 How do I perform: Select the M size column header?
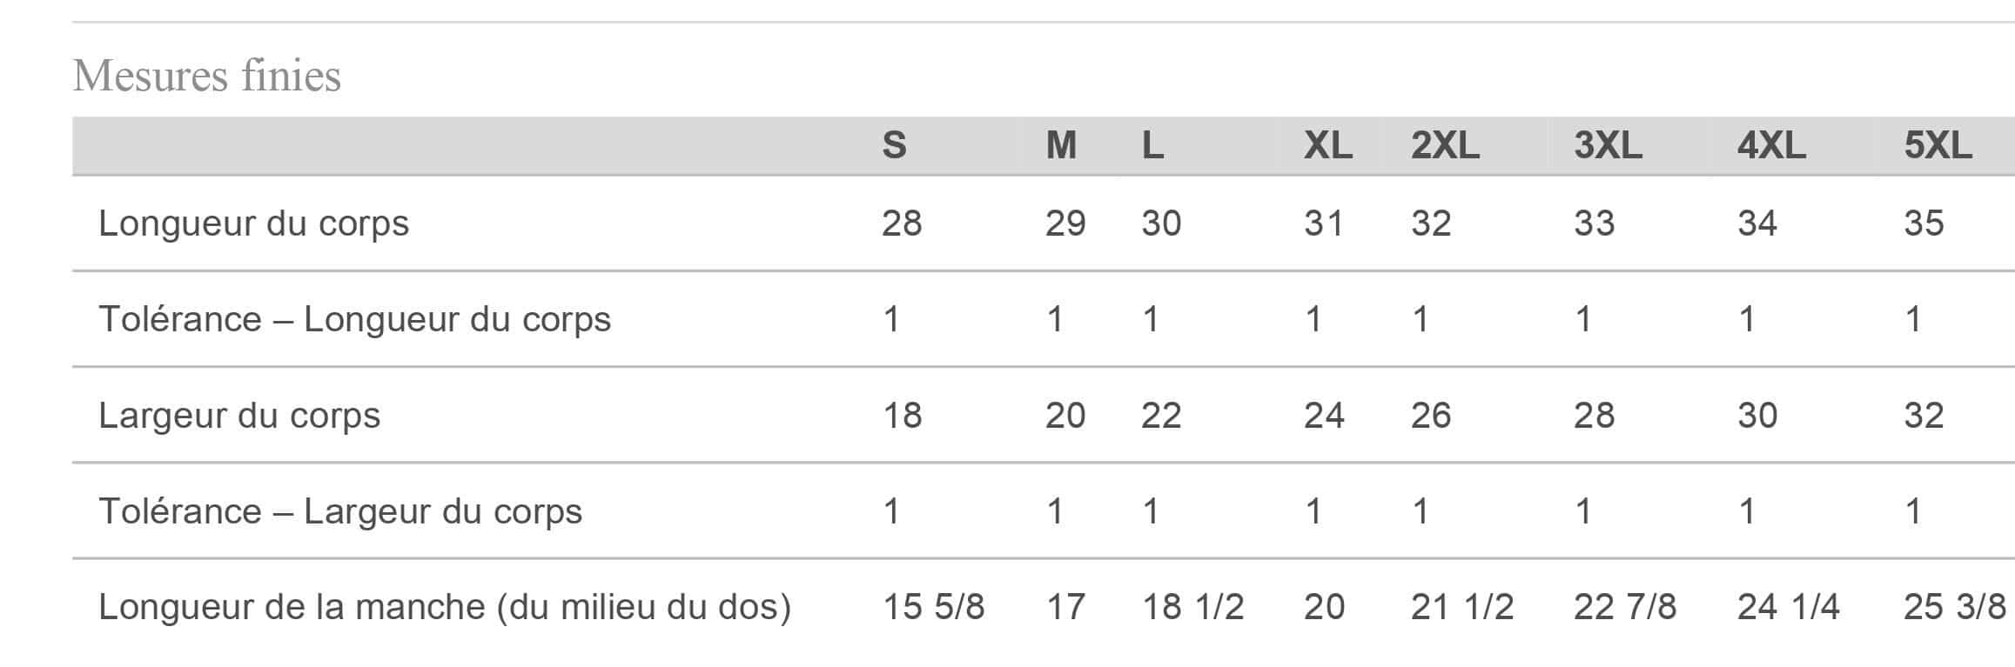tap(1061, 145)
